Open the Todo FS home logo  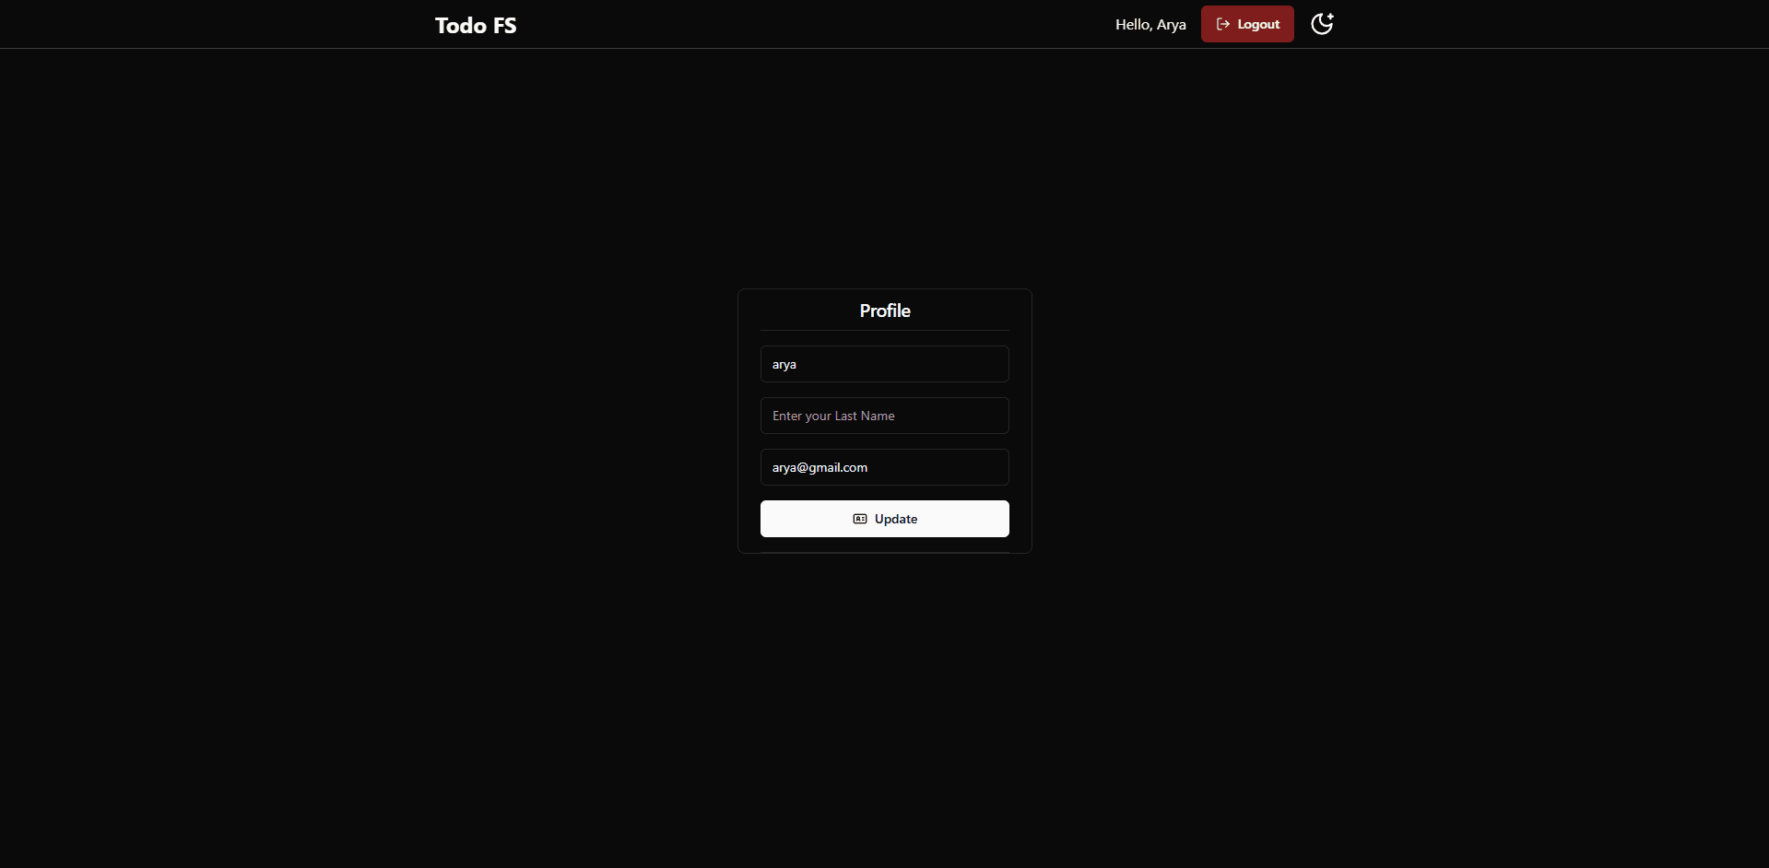tap(475, 25)
